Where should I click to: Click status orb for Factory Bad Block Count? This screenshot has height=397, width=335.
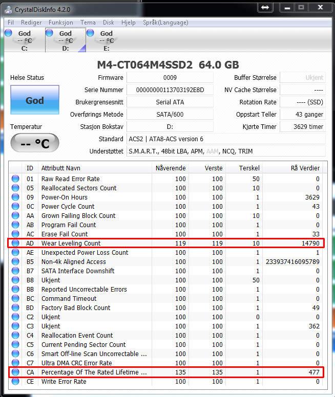15,307
